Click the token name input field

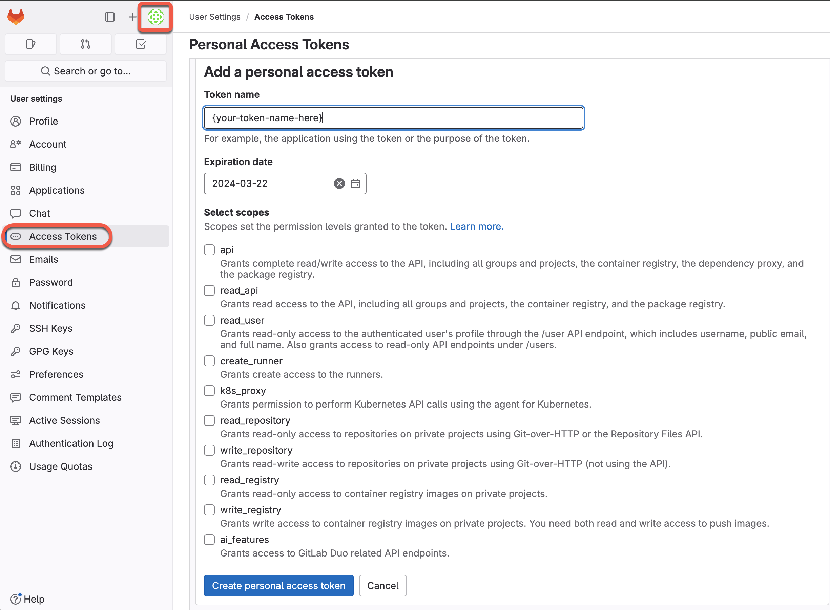[x=394, y=117]
